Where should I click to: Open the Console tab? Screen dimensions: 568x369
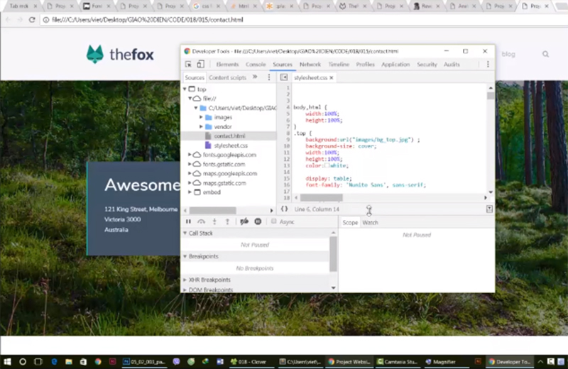pos(256,65)
